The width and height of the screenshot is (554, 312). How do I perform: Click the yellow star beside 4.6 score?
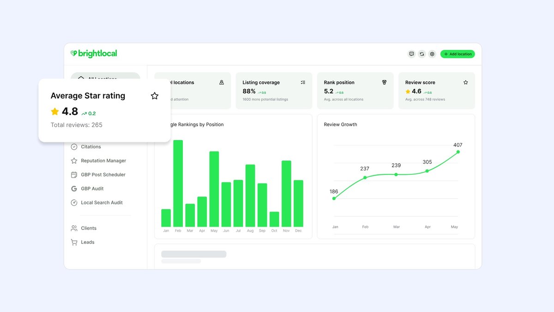tap(408, 92)
